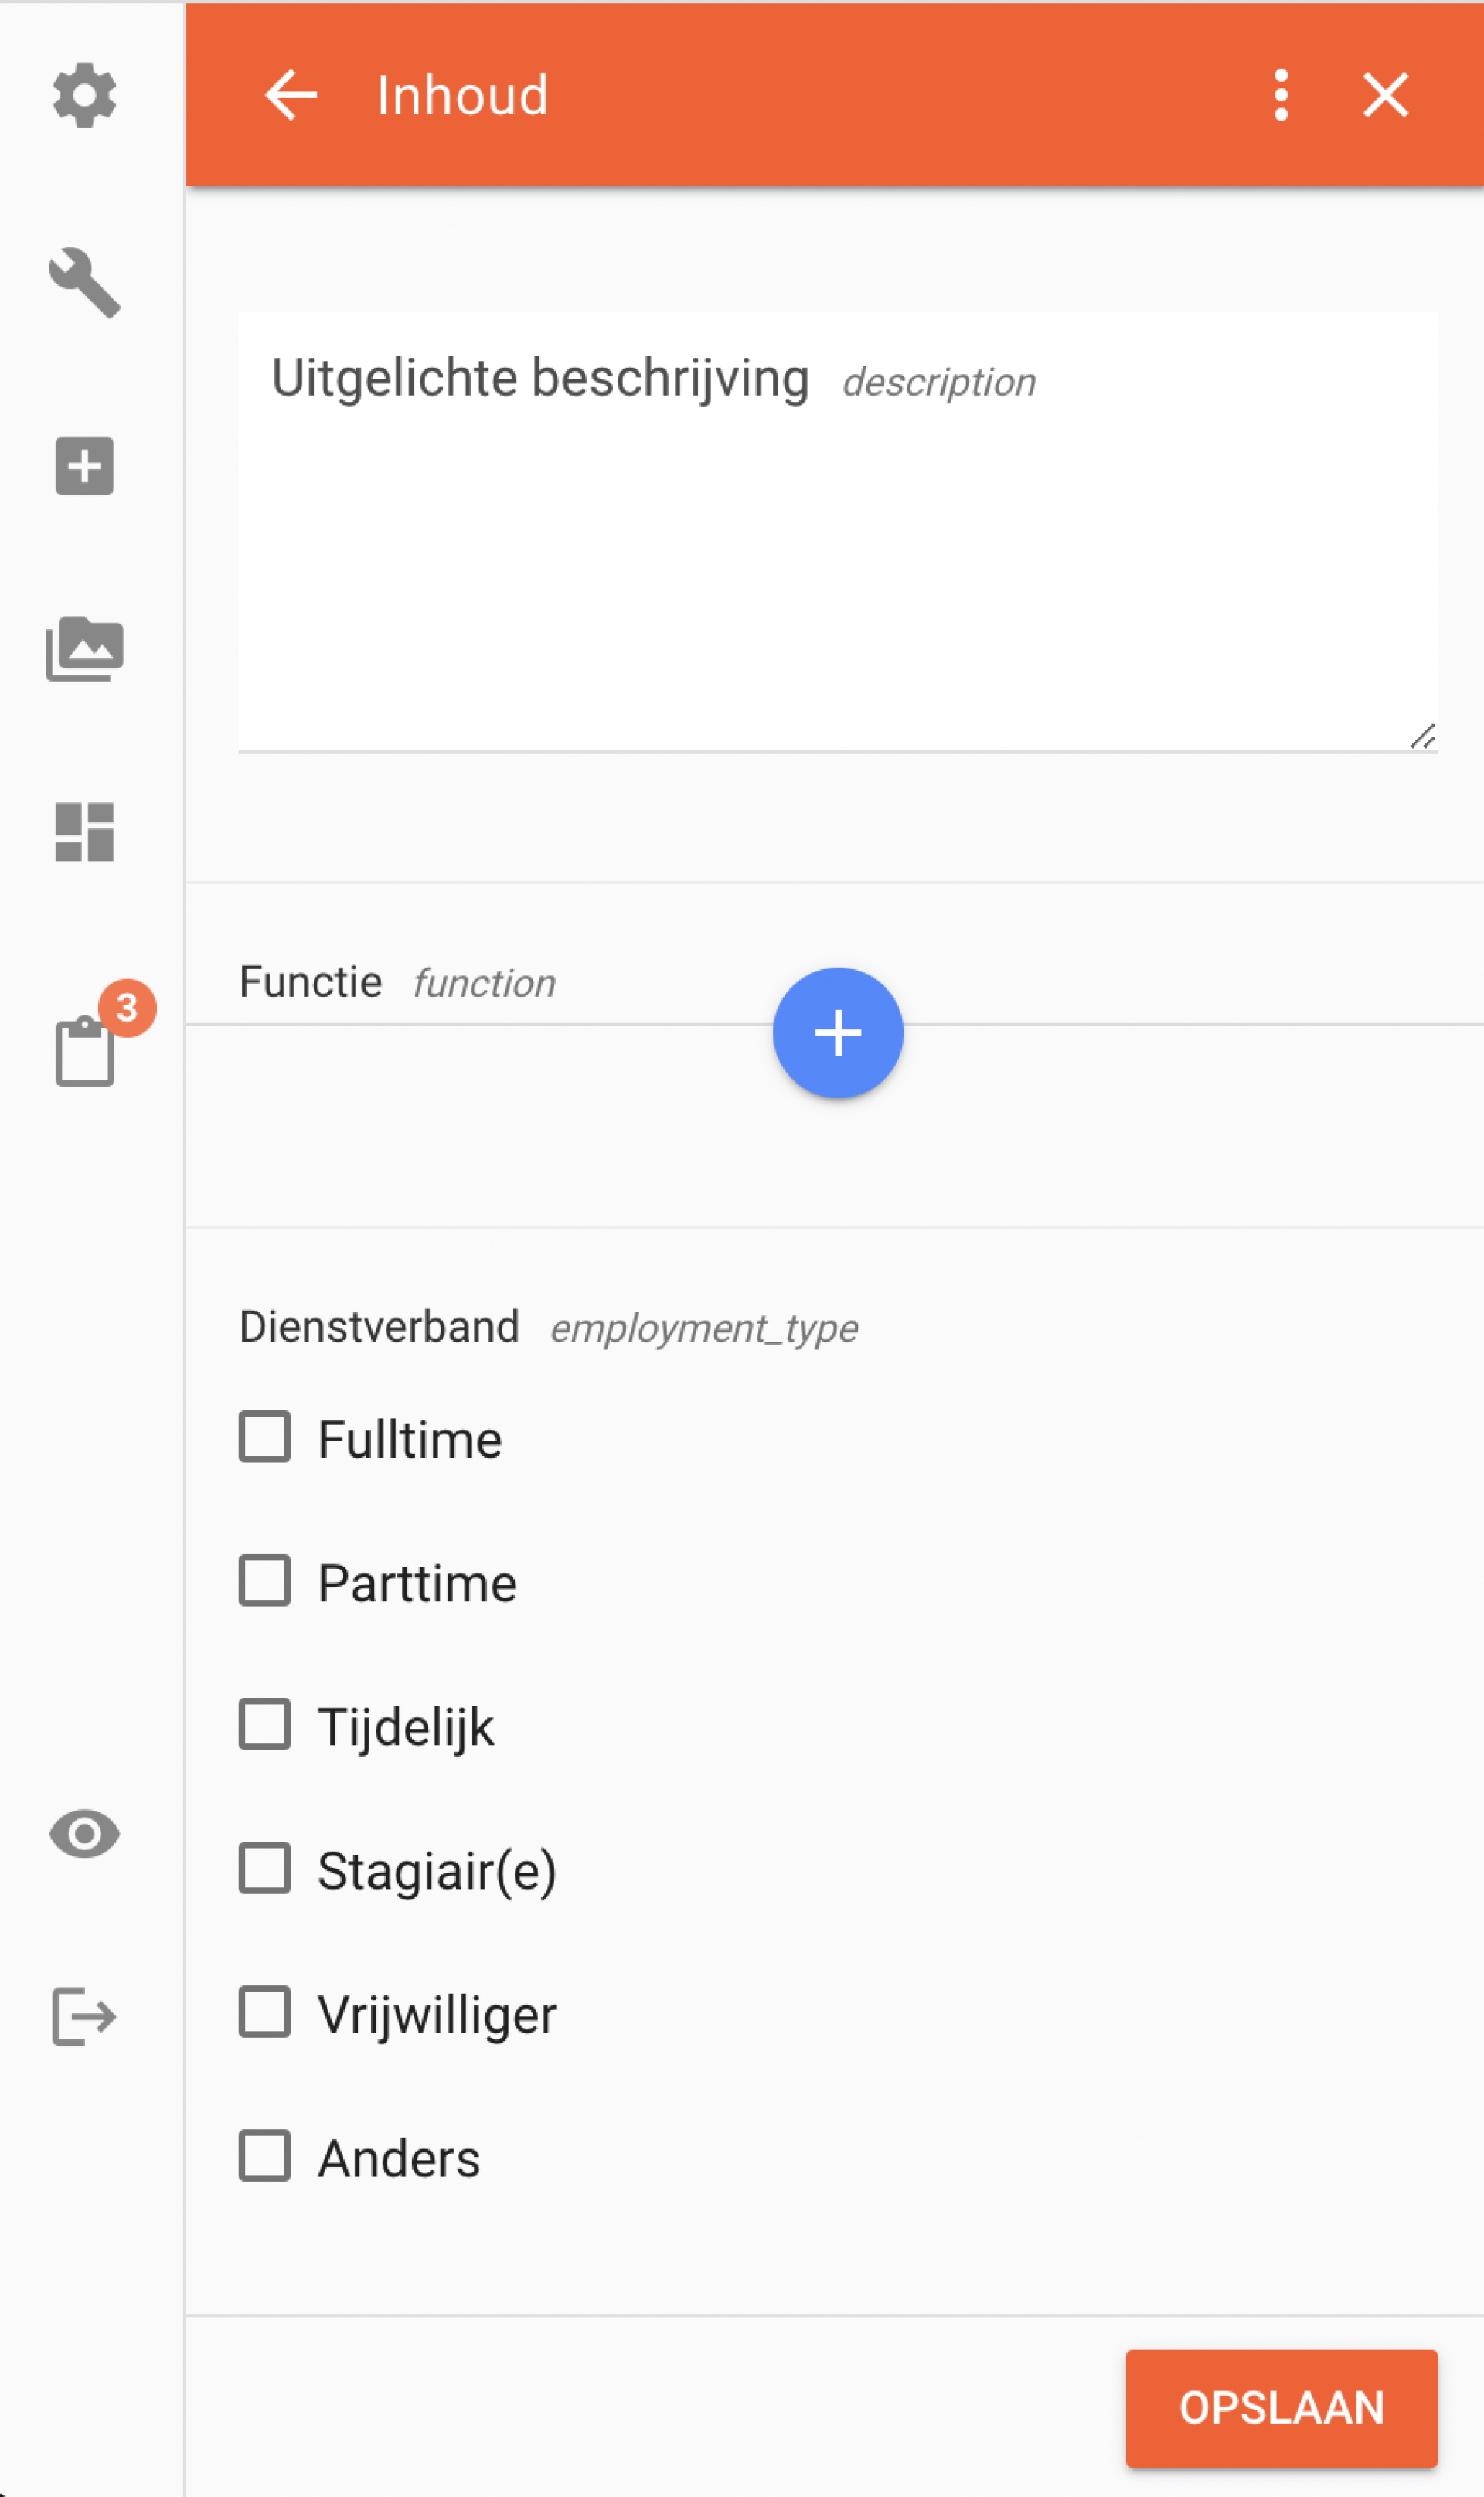Screen dimensions: 1484x2497
Task: Add a Functie with the blue plus button
Action: [838, 1032]
